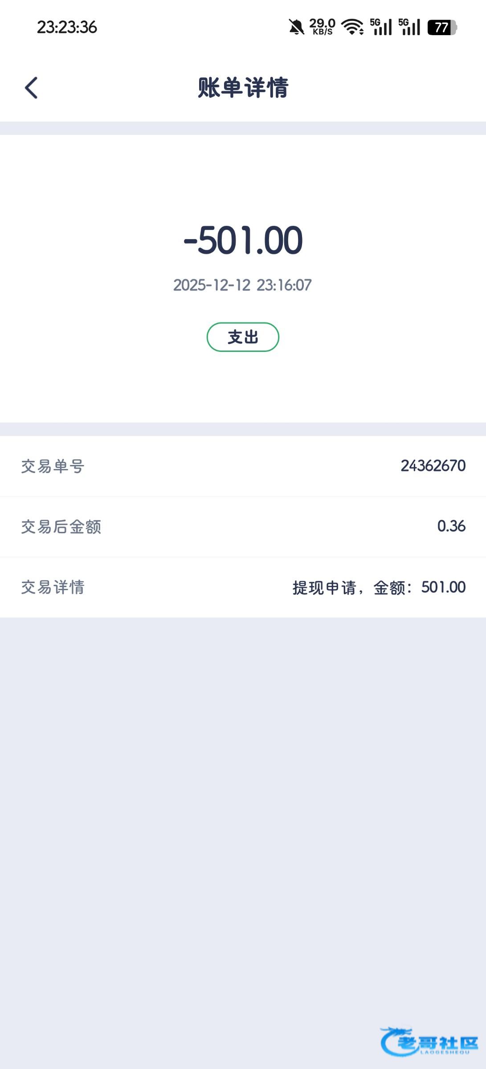Tap the status bar clock 23:23:36
The height and width of the screenshot is (1069, 486).
pos(67,27)
